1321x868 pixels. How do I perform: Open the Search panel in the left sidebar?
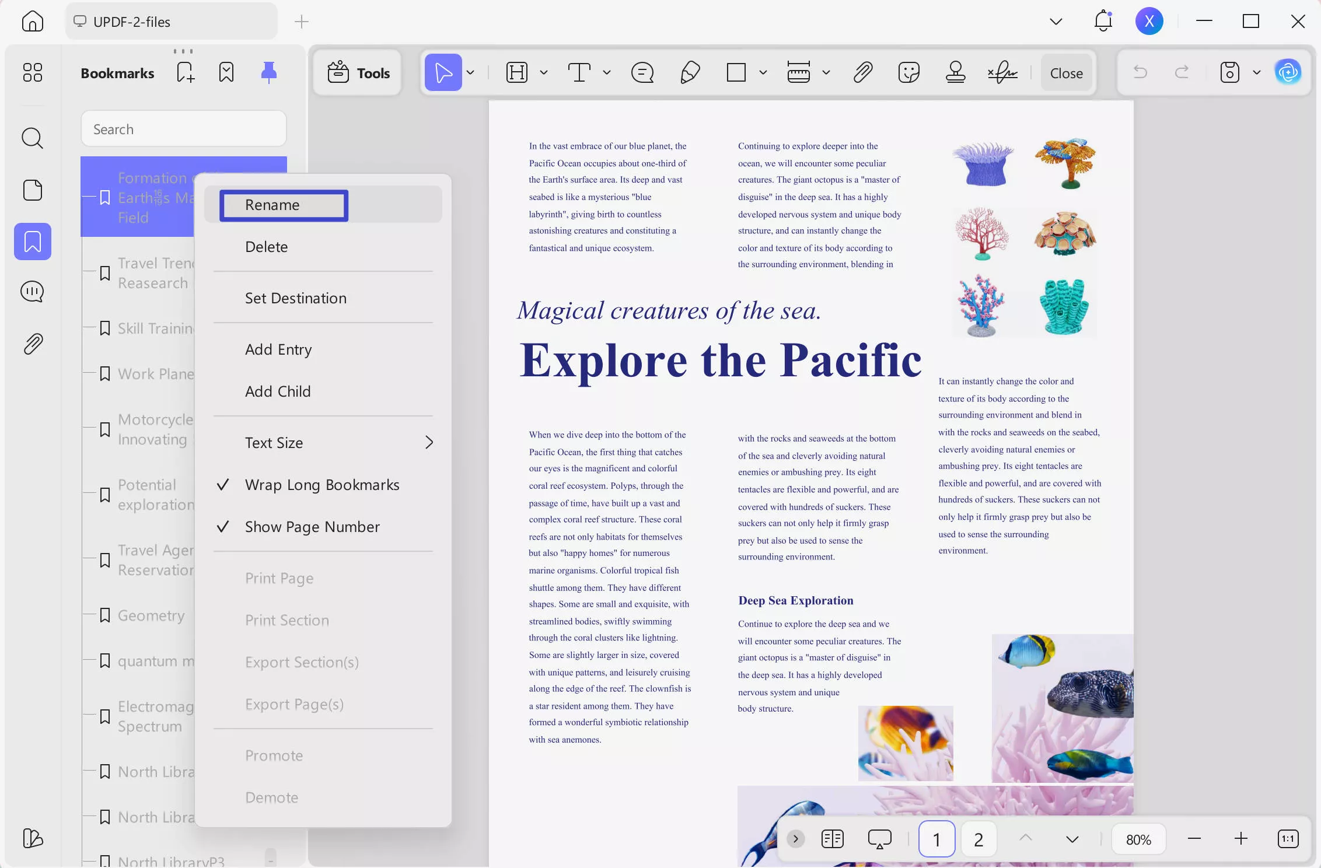(x=32, y=138)
